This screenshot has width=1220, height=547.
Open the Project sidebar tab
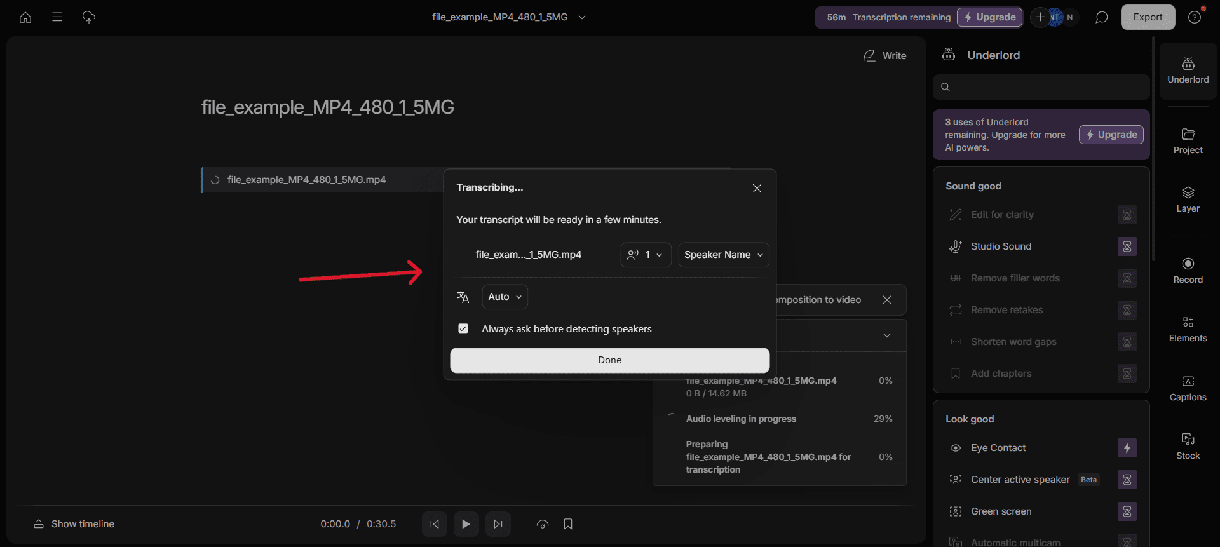pyautogui.click(x=1188, y=142)
